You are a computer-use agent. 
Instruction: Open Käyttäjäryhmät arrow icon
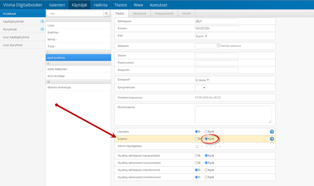click(42, 21)
